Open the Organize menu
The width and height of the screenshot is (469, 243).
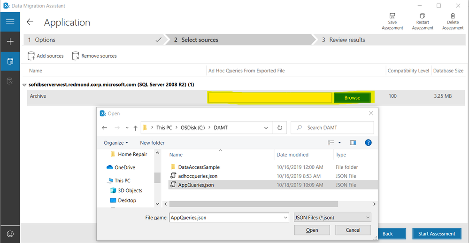(116, 143)
